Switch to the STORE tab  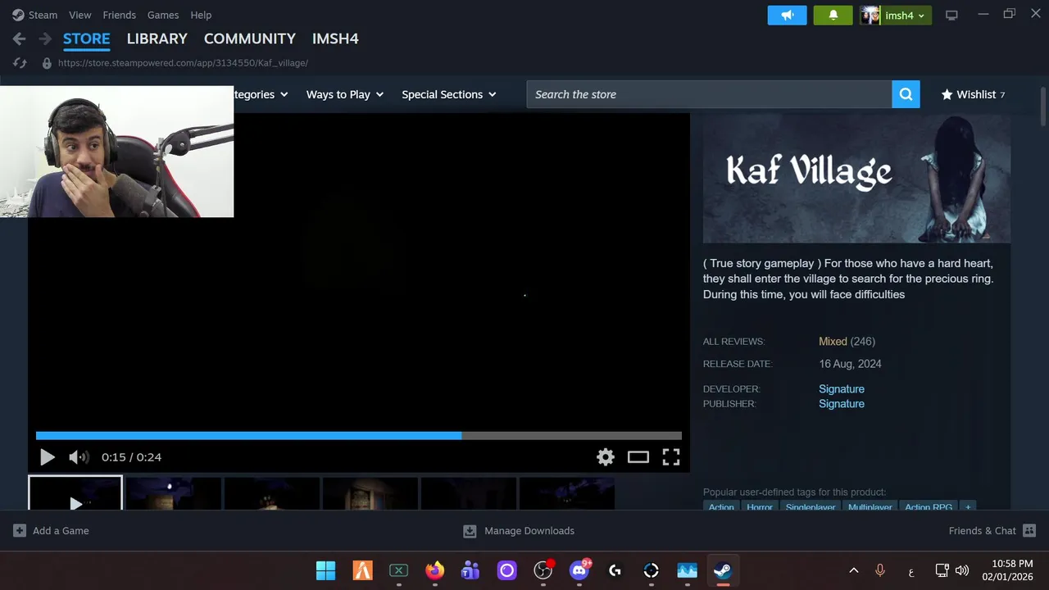click(x=87, y=39)
